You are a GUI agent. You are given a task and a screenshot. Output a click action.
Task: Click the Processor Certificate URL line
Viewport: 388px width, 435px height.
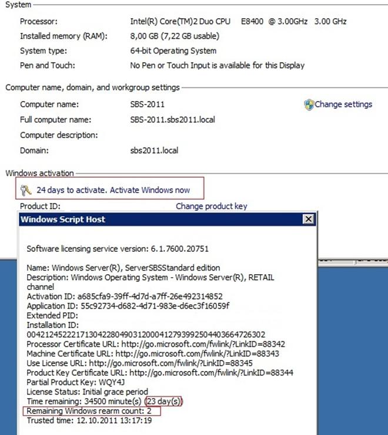[x=156, y=344]
